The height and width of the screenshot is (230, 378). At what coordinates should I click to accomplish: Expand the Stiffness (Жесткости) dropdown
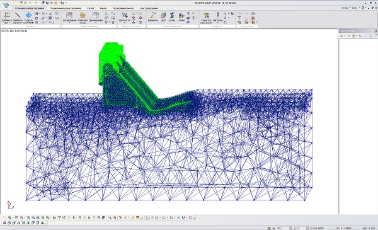(124, 23)
